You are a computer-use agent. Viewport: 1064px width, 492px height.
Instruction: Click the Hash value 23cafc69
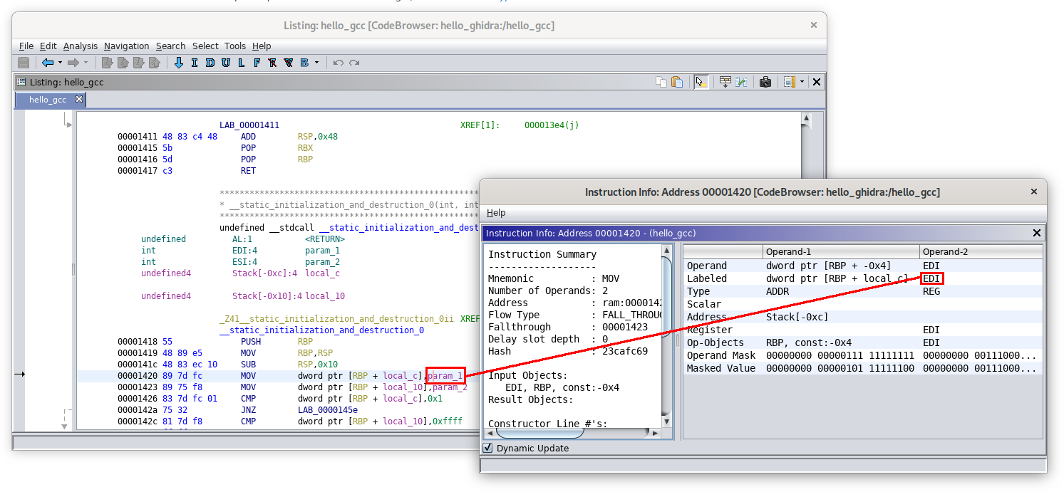tap(625, 351)
